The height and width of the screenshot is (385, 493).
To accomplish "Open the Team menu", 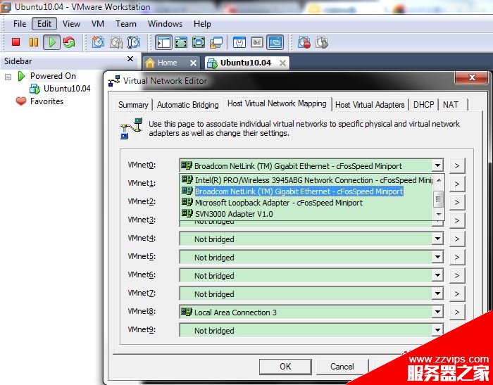I will click(126, 24).
